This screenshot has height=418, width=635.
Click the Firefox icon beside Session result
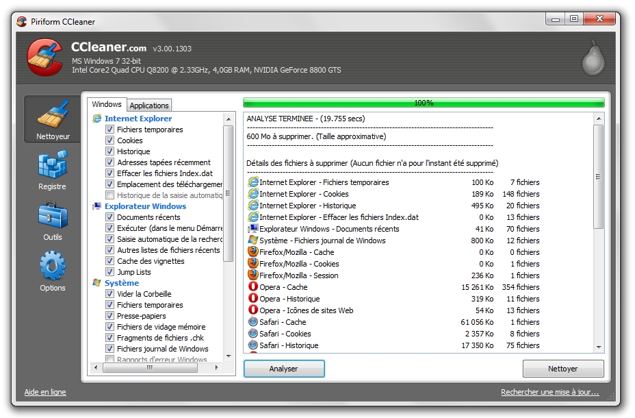point(253,275)
